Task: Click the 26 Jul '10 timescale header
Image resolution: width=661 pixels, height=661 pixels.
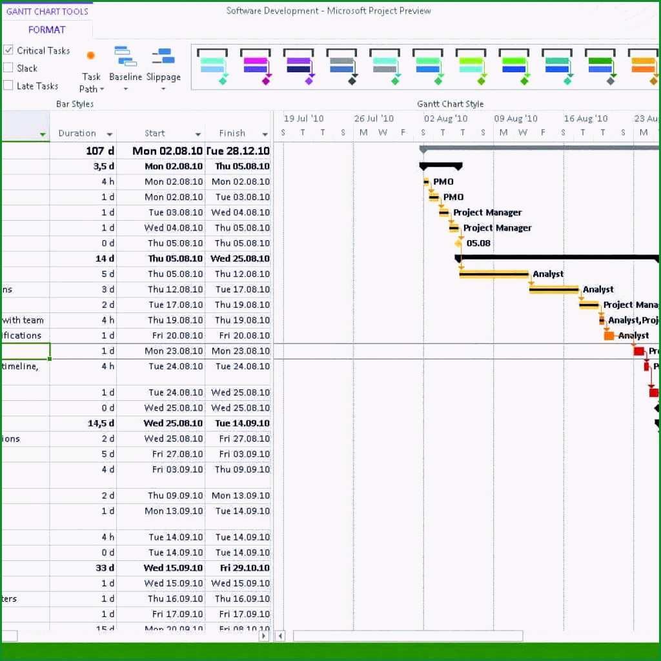Action: click(x=374, y=119)
